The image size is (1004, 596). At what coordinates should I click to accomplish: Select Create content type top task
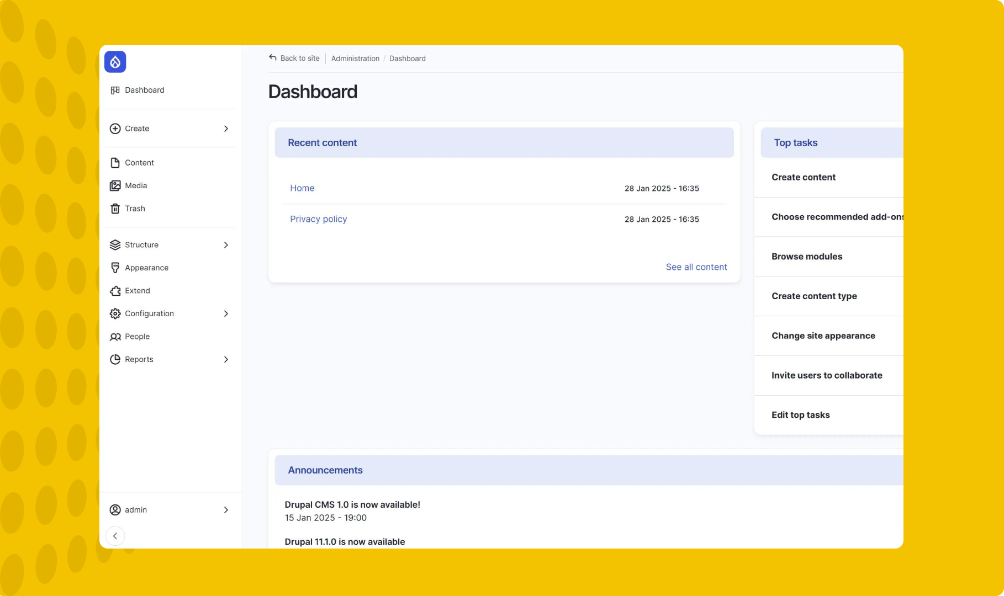[814, 296]
